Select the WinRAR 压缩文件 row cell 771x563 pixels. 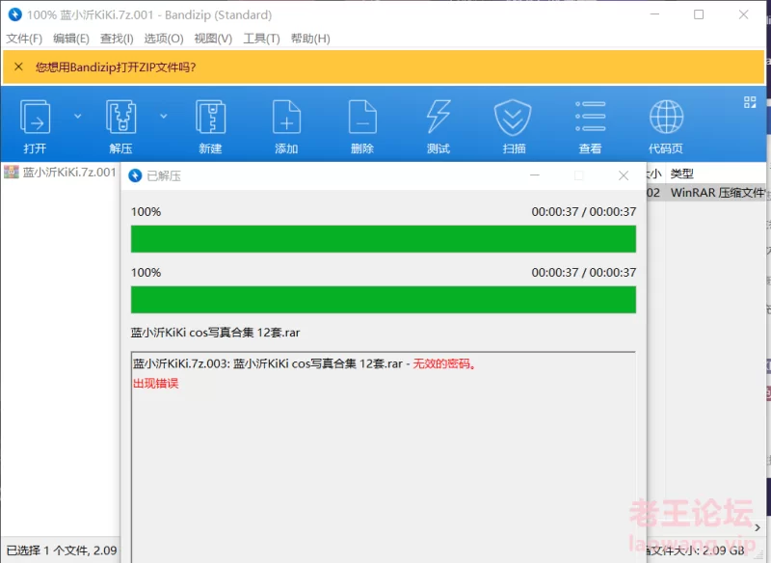(x=717, y=193)
